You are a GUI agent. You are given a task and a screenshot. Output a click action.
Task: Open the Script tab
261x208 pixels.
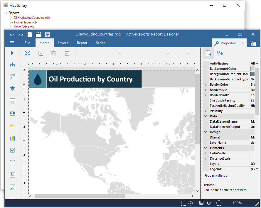click(100, 43)
